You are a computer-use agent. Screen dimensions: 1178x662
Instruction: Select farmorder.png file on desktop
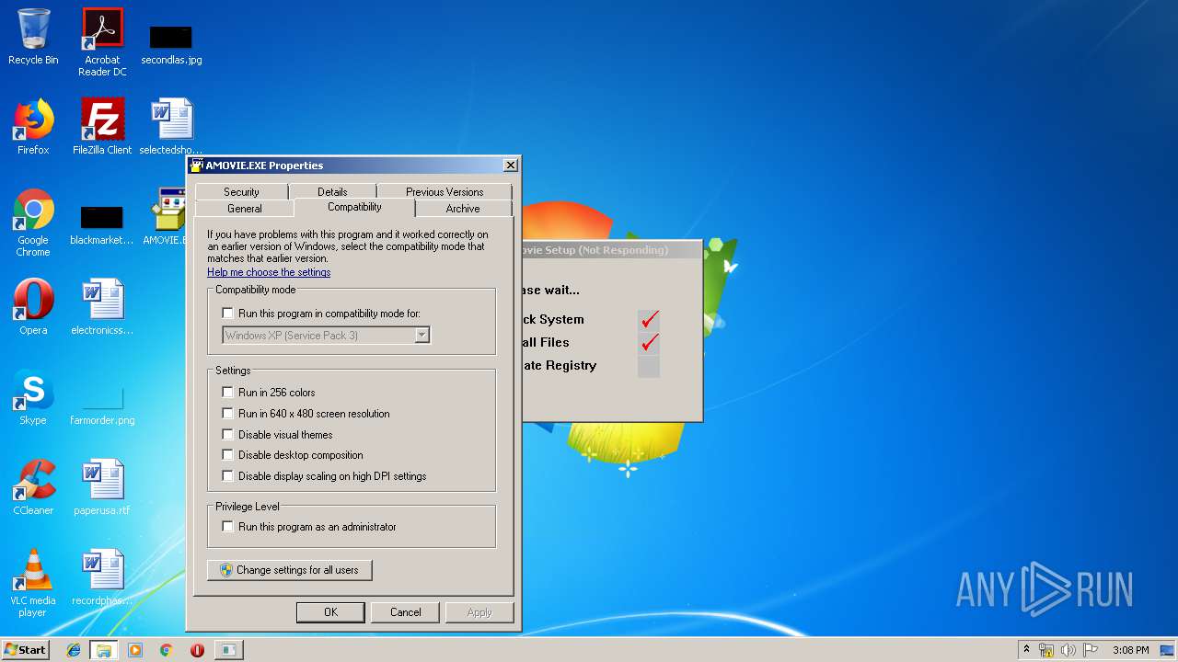click(x=102, y=405)
